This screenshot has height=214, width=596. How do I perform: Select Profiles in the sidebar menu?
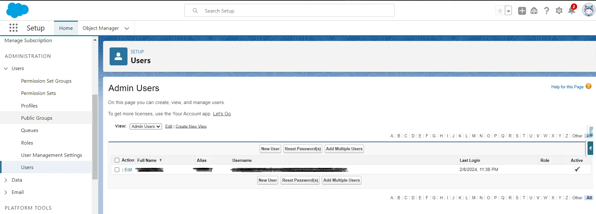[29, 106]
